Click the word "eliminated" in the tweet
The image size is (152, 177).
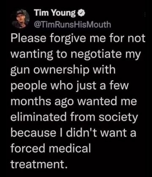pos(38,117)
